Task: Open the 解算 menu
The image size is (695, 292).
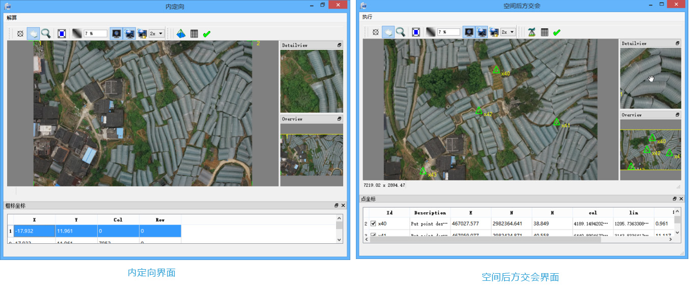Action: [12, 18]
